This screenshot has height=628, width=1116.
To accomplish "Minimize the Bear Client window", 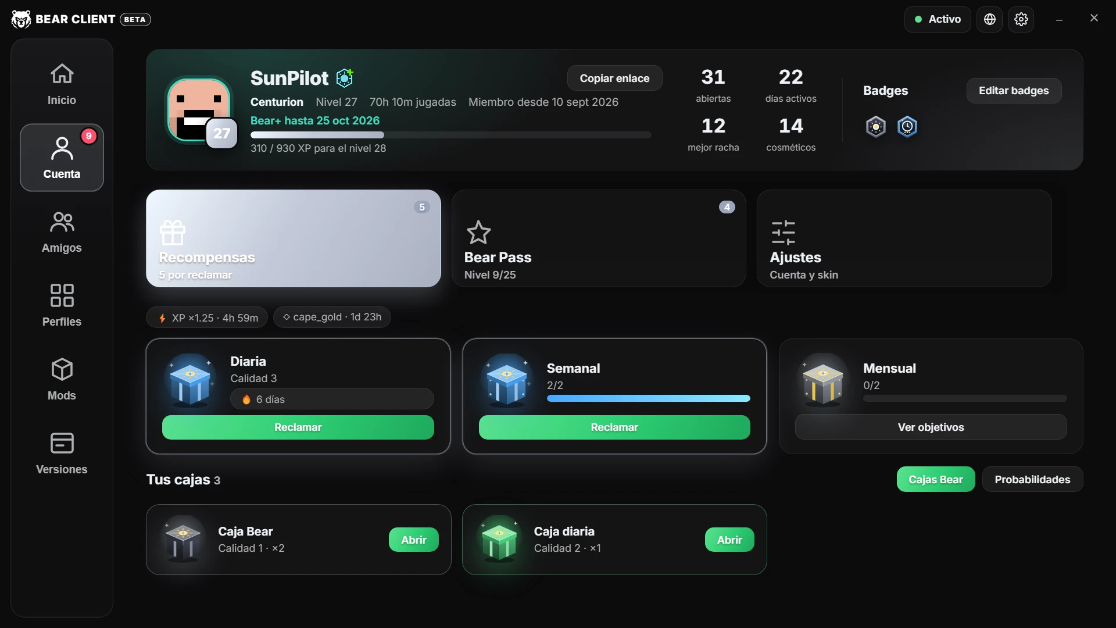I will pos(1059,20).
